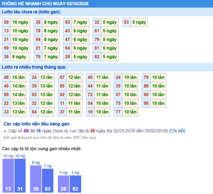
Task: Click the '16 ngày' cell
Action: point(20,22)
